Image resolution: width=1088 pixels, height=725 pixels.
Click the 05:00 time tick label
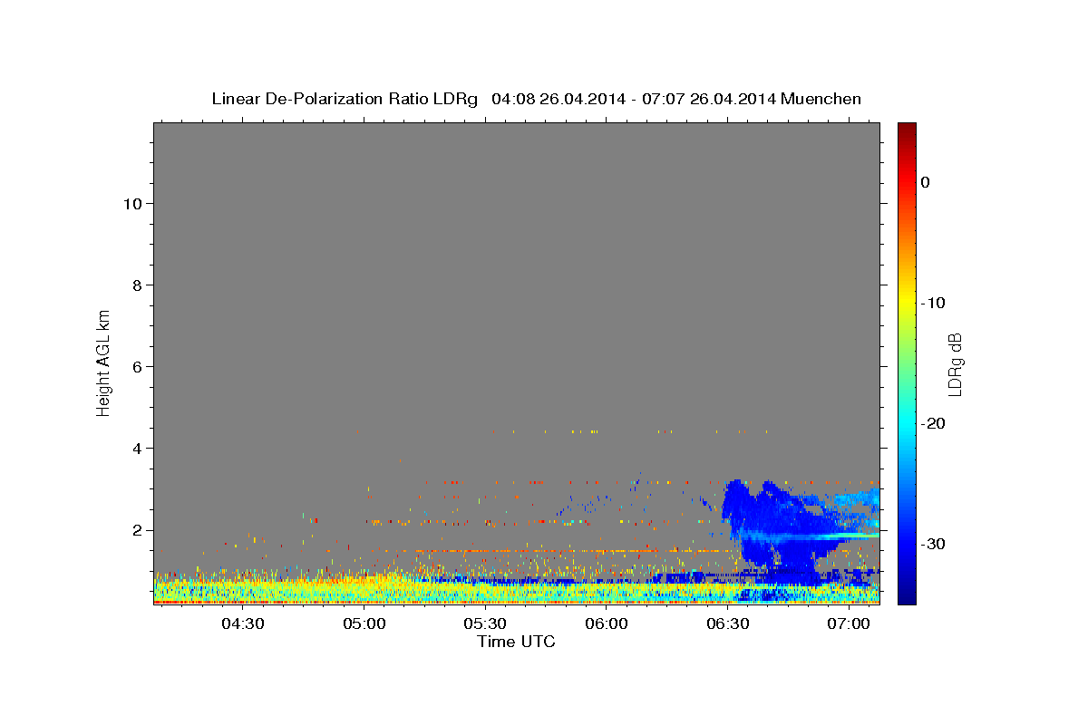click(364, 624)
